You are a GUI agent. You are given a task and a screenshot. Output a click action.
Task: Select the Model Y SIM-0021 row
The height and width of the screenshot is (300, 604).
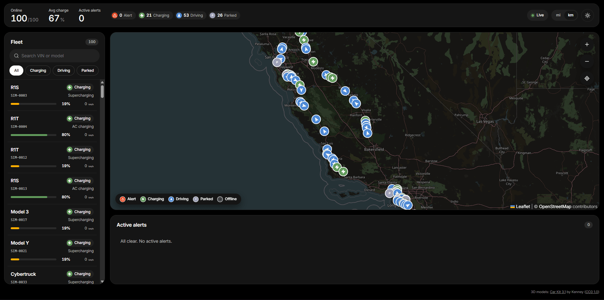[x=52, y=251]
